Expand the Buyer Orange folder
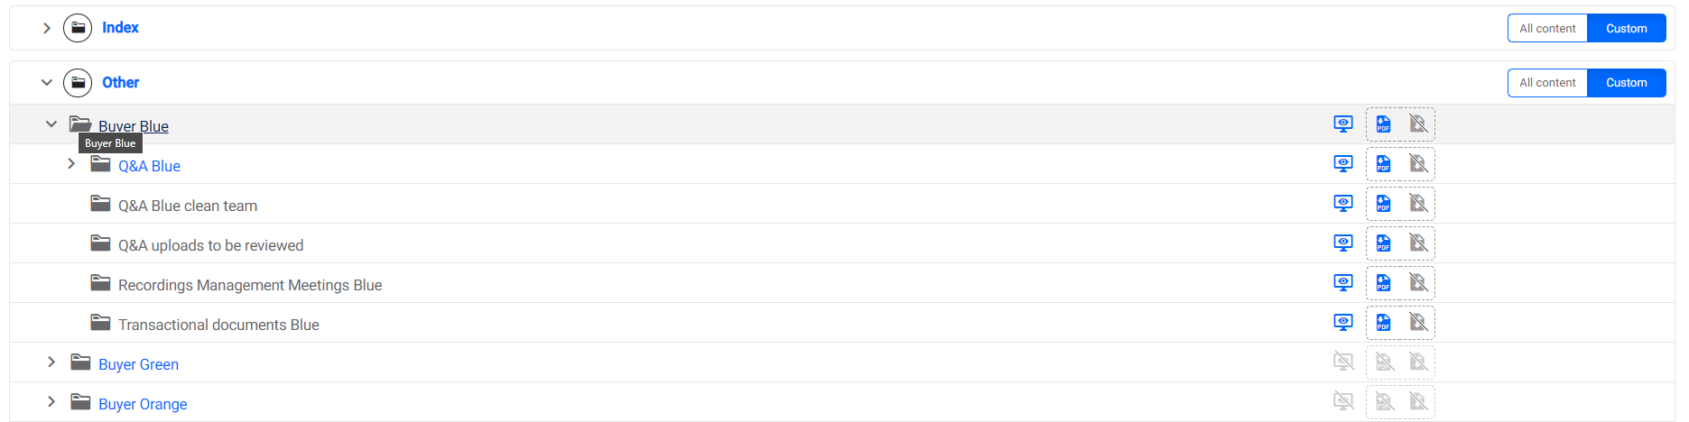 [51, 402]
